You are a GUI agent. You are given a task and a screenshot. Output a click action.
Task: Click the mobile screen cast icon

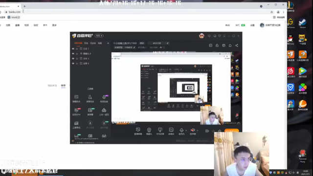pyautogui.click(x=160, y=132)
